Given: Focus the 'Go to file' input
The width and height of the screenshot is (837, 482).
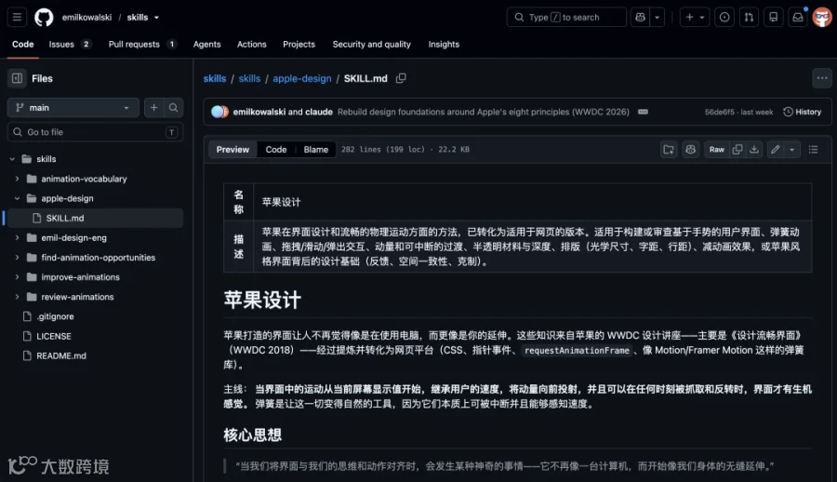Looking at the screenshot, I should 95,132.
